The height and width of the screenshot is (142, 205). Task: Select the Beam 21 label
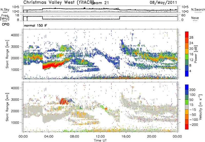coord(100,3)
